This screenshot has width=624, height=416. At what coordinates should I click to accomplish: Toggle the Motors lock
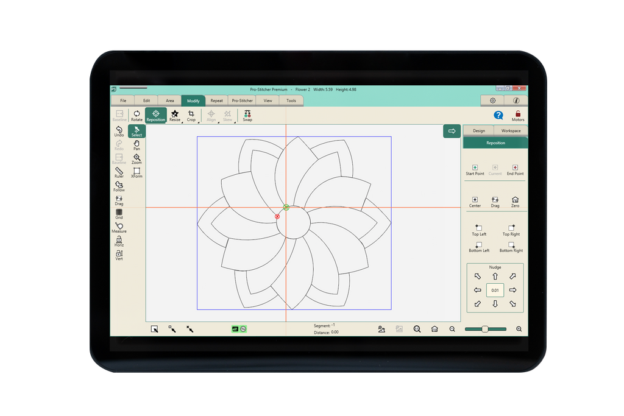(x=517, y=115)
